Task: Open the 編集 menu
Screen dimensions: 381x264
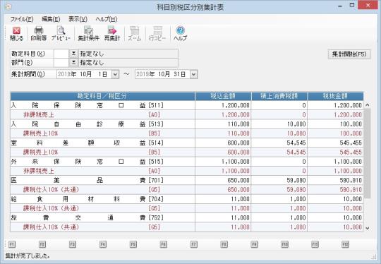Action: [51, 19]
